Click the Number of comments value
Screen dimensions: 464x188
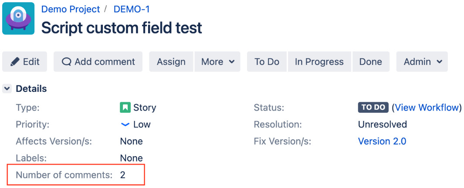(x=123, y=175)
